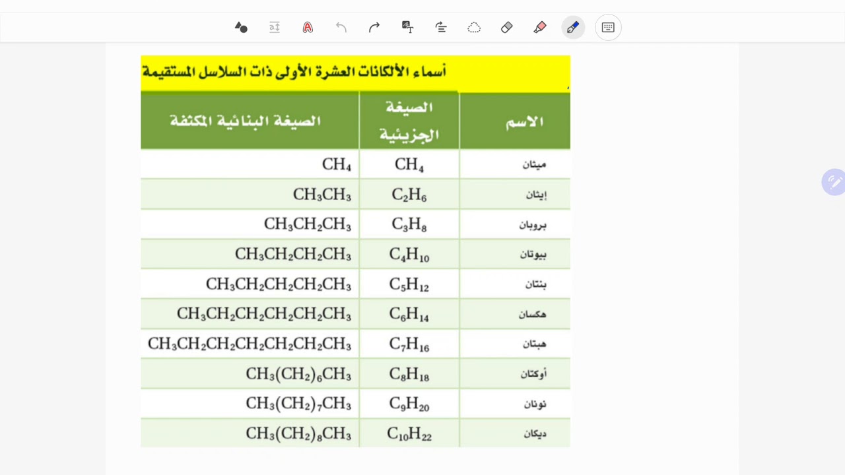Click the إيثان name cell
Image resolution: width=845 pixels, height=475 pixels.
point(515,195)
